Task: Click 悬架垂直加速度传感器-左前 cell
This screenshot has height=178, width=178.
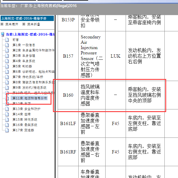Action: pos(92,124)
